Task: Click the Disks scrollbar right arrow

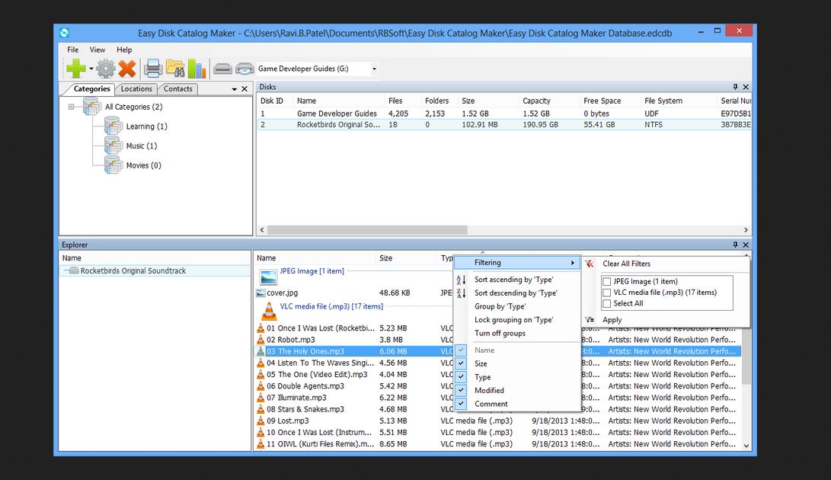Action: (x=746, y=230)
